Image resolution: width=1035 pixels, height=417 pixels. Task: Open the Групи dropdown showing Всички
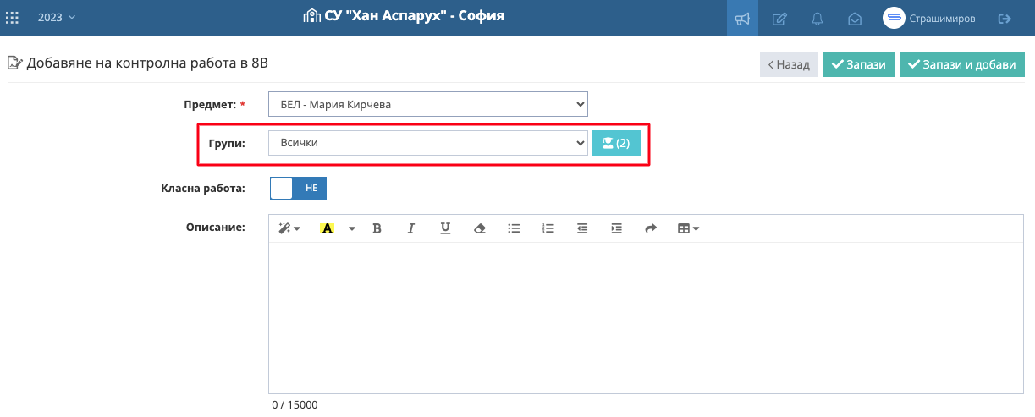428,143
